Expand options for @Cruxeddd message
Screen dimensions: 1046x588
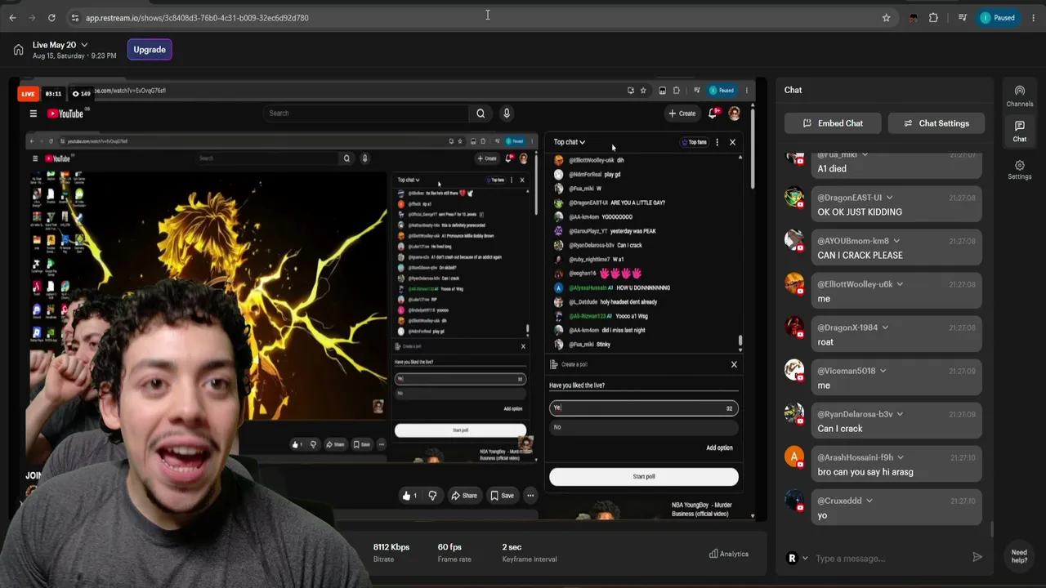coord(869,501)
